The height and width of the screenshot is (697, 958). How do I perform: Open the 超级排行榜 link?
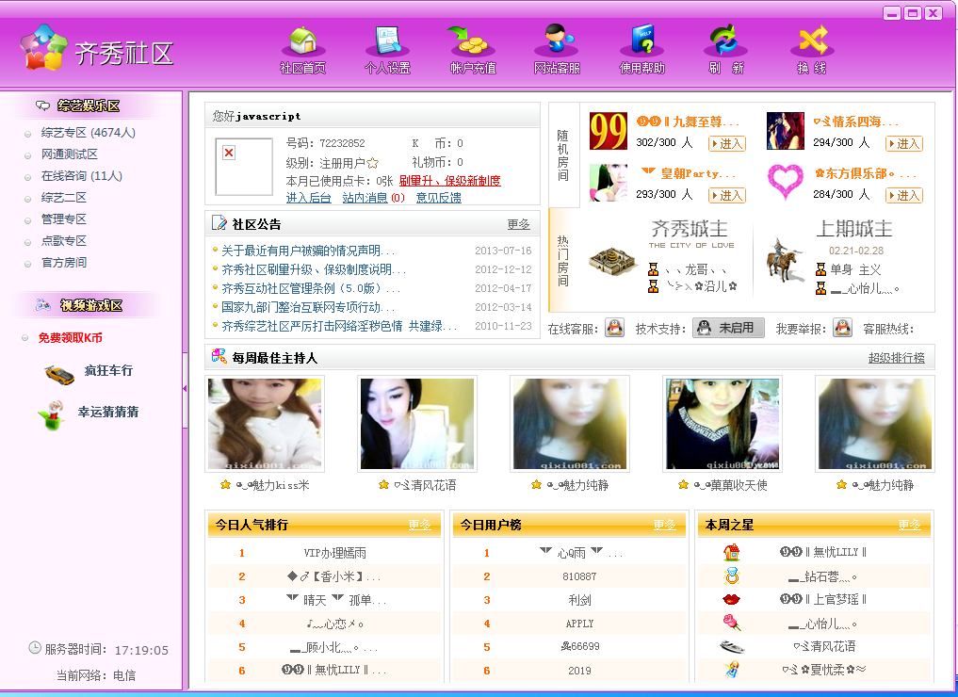(896, 358)
